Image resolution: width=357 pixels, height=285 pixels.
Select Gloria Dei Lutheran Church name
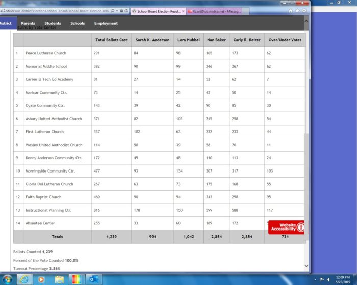pos(49,184)
